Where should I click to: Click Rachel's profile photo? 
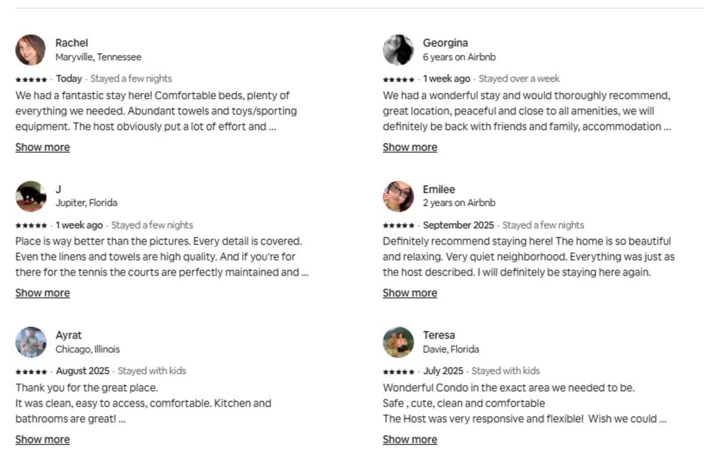point(30,50)
